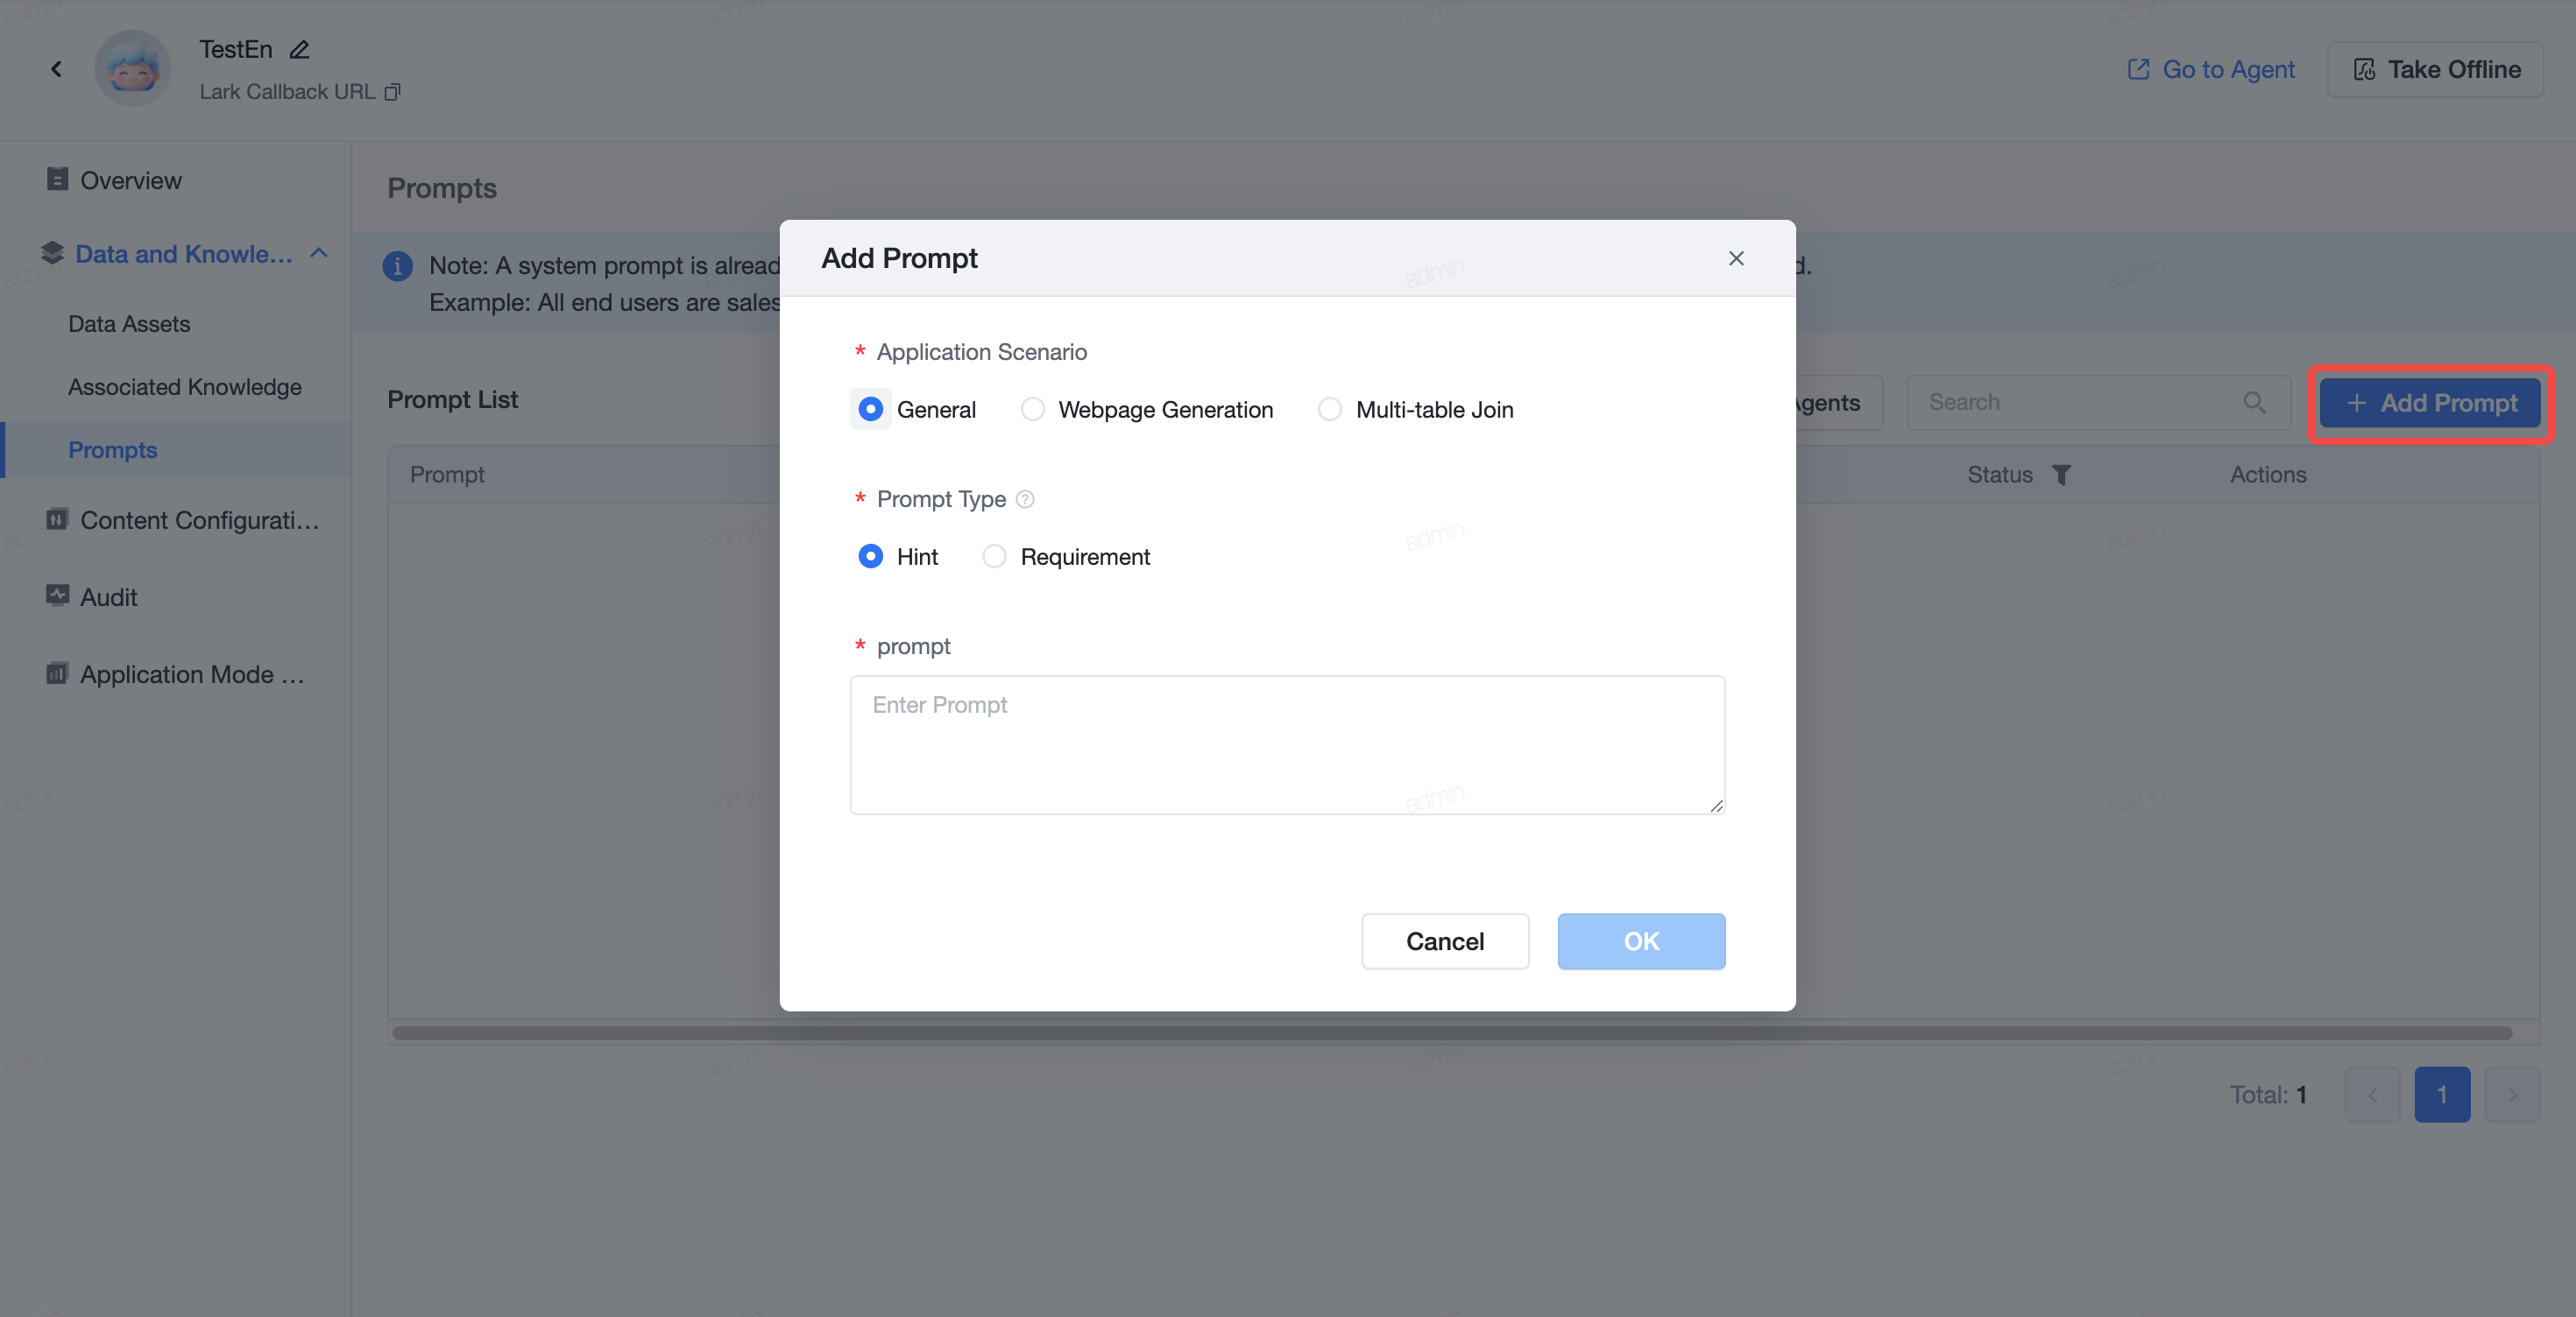Select the General scenario radio
Image resolution: width=2576 pixels, height=1317 pixels.
point(871,410)
